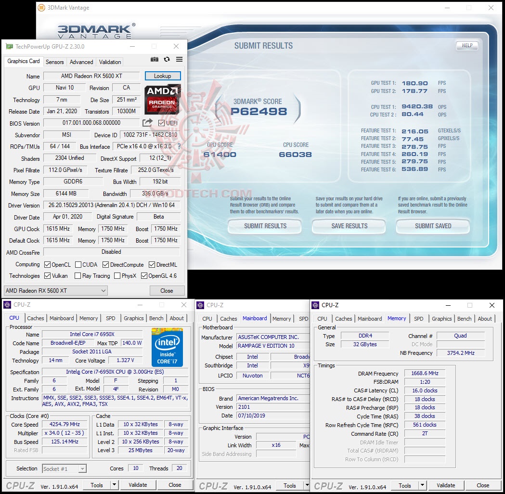Click the HELP button in 3DMark Vantage
Image resolution: width=505 pixels, height=494 pixels.
tap(467, 45)
